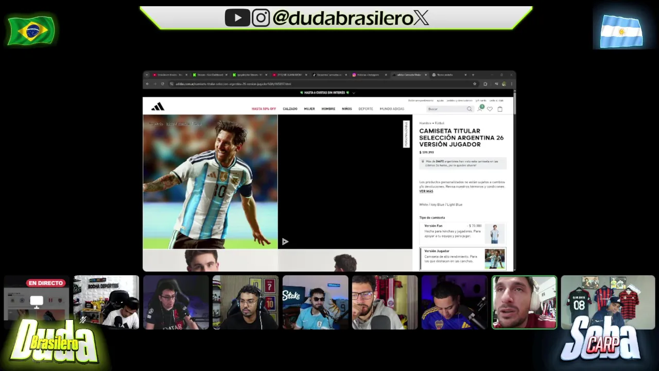Viewport: 659px width, 371px height.
Task: Click the webcam tile with 08 jersey
Action: click(x=608, y=302)
